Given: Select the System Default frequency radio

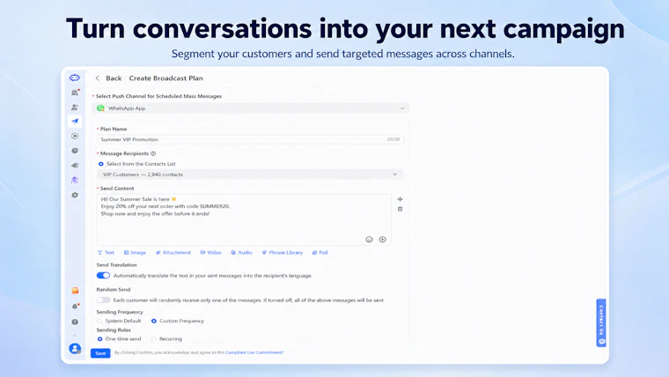Looking at the screenshot, I should (99, 322).
